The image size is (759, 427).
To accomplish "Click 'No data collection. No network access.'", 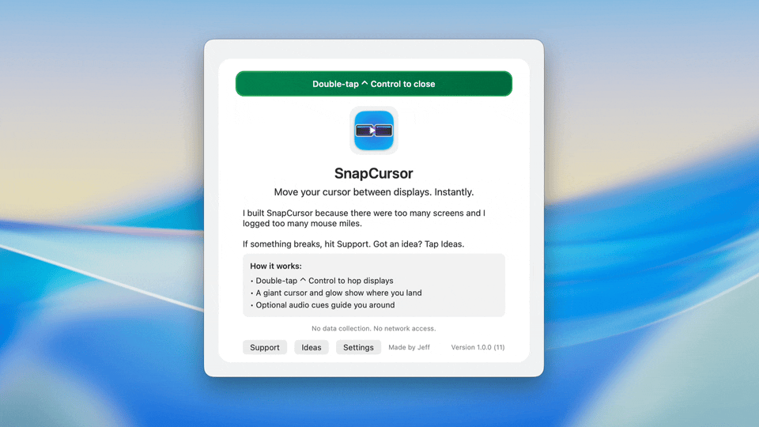I will [x=374, y=328].
